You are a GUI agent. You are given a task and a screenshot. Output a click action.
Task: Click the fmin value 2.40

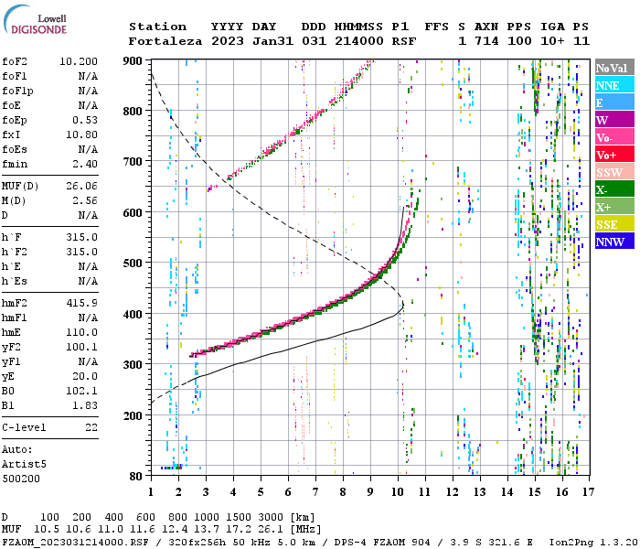(85, 164)
